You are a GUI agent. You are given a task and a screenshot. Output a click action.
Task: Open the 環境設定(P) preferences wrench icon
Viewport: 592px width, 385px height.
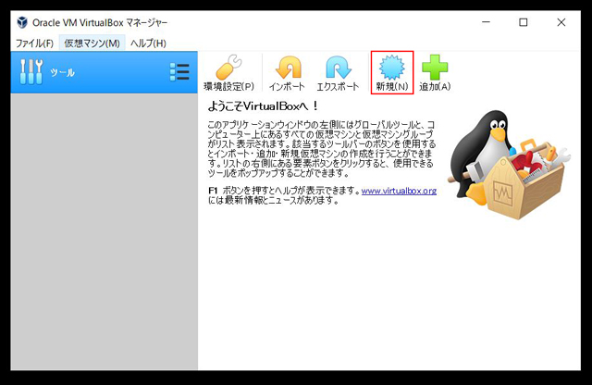[x=228, y=72]
